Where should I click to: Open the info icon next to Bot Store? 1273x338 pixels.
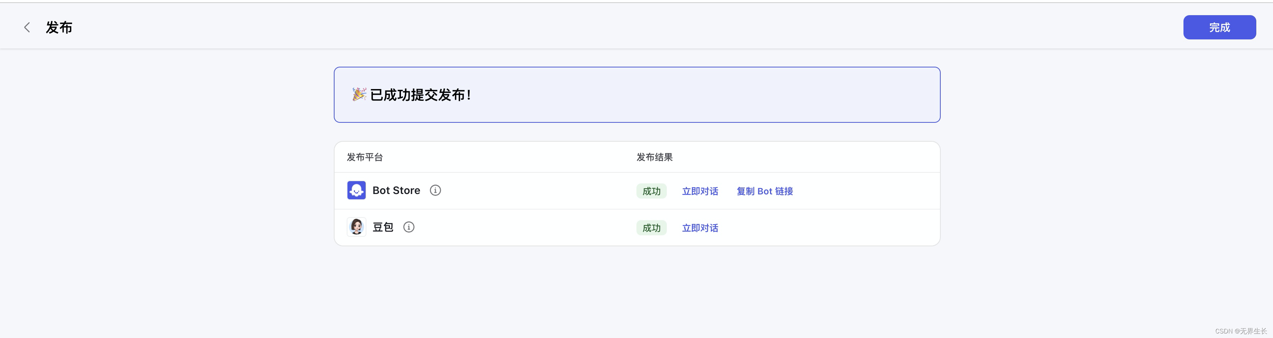point(435,191)
